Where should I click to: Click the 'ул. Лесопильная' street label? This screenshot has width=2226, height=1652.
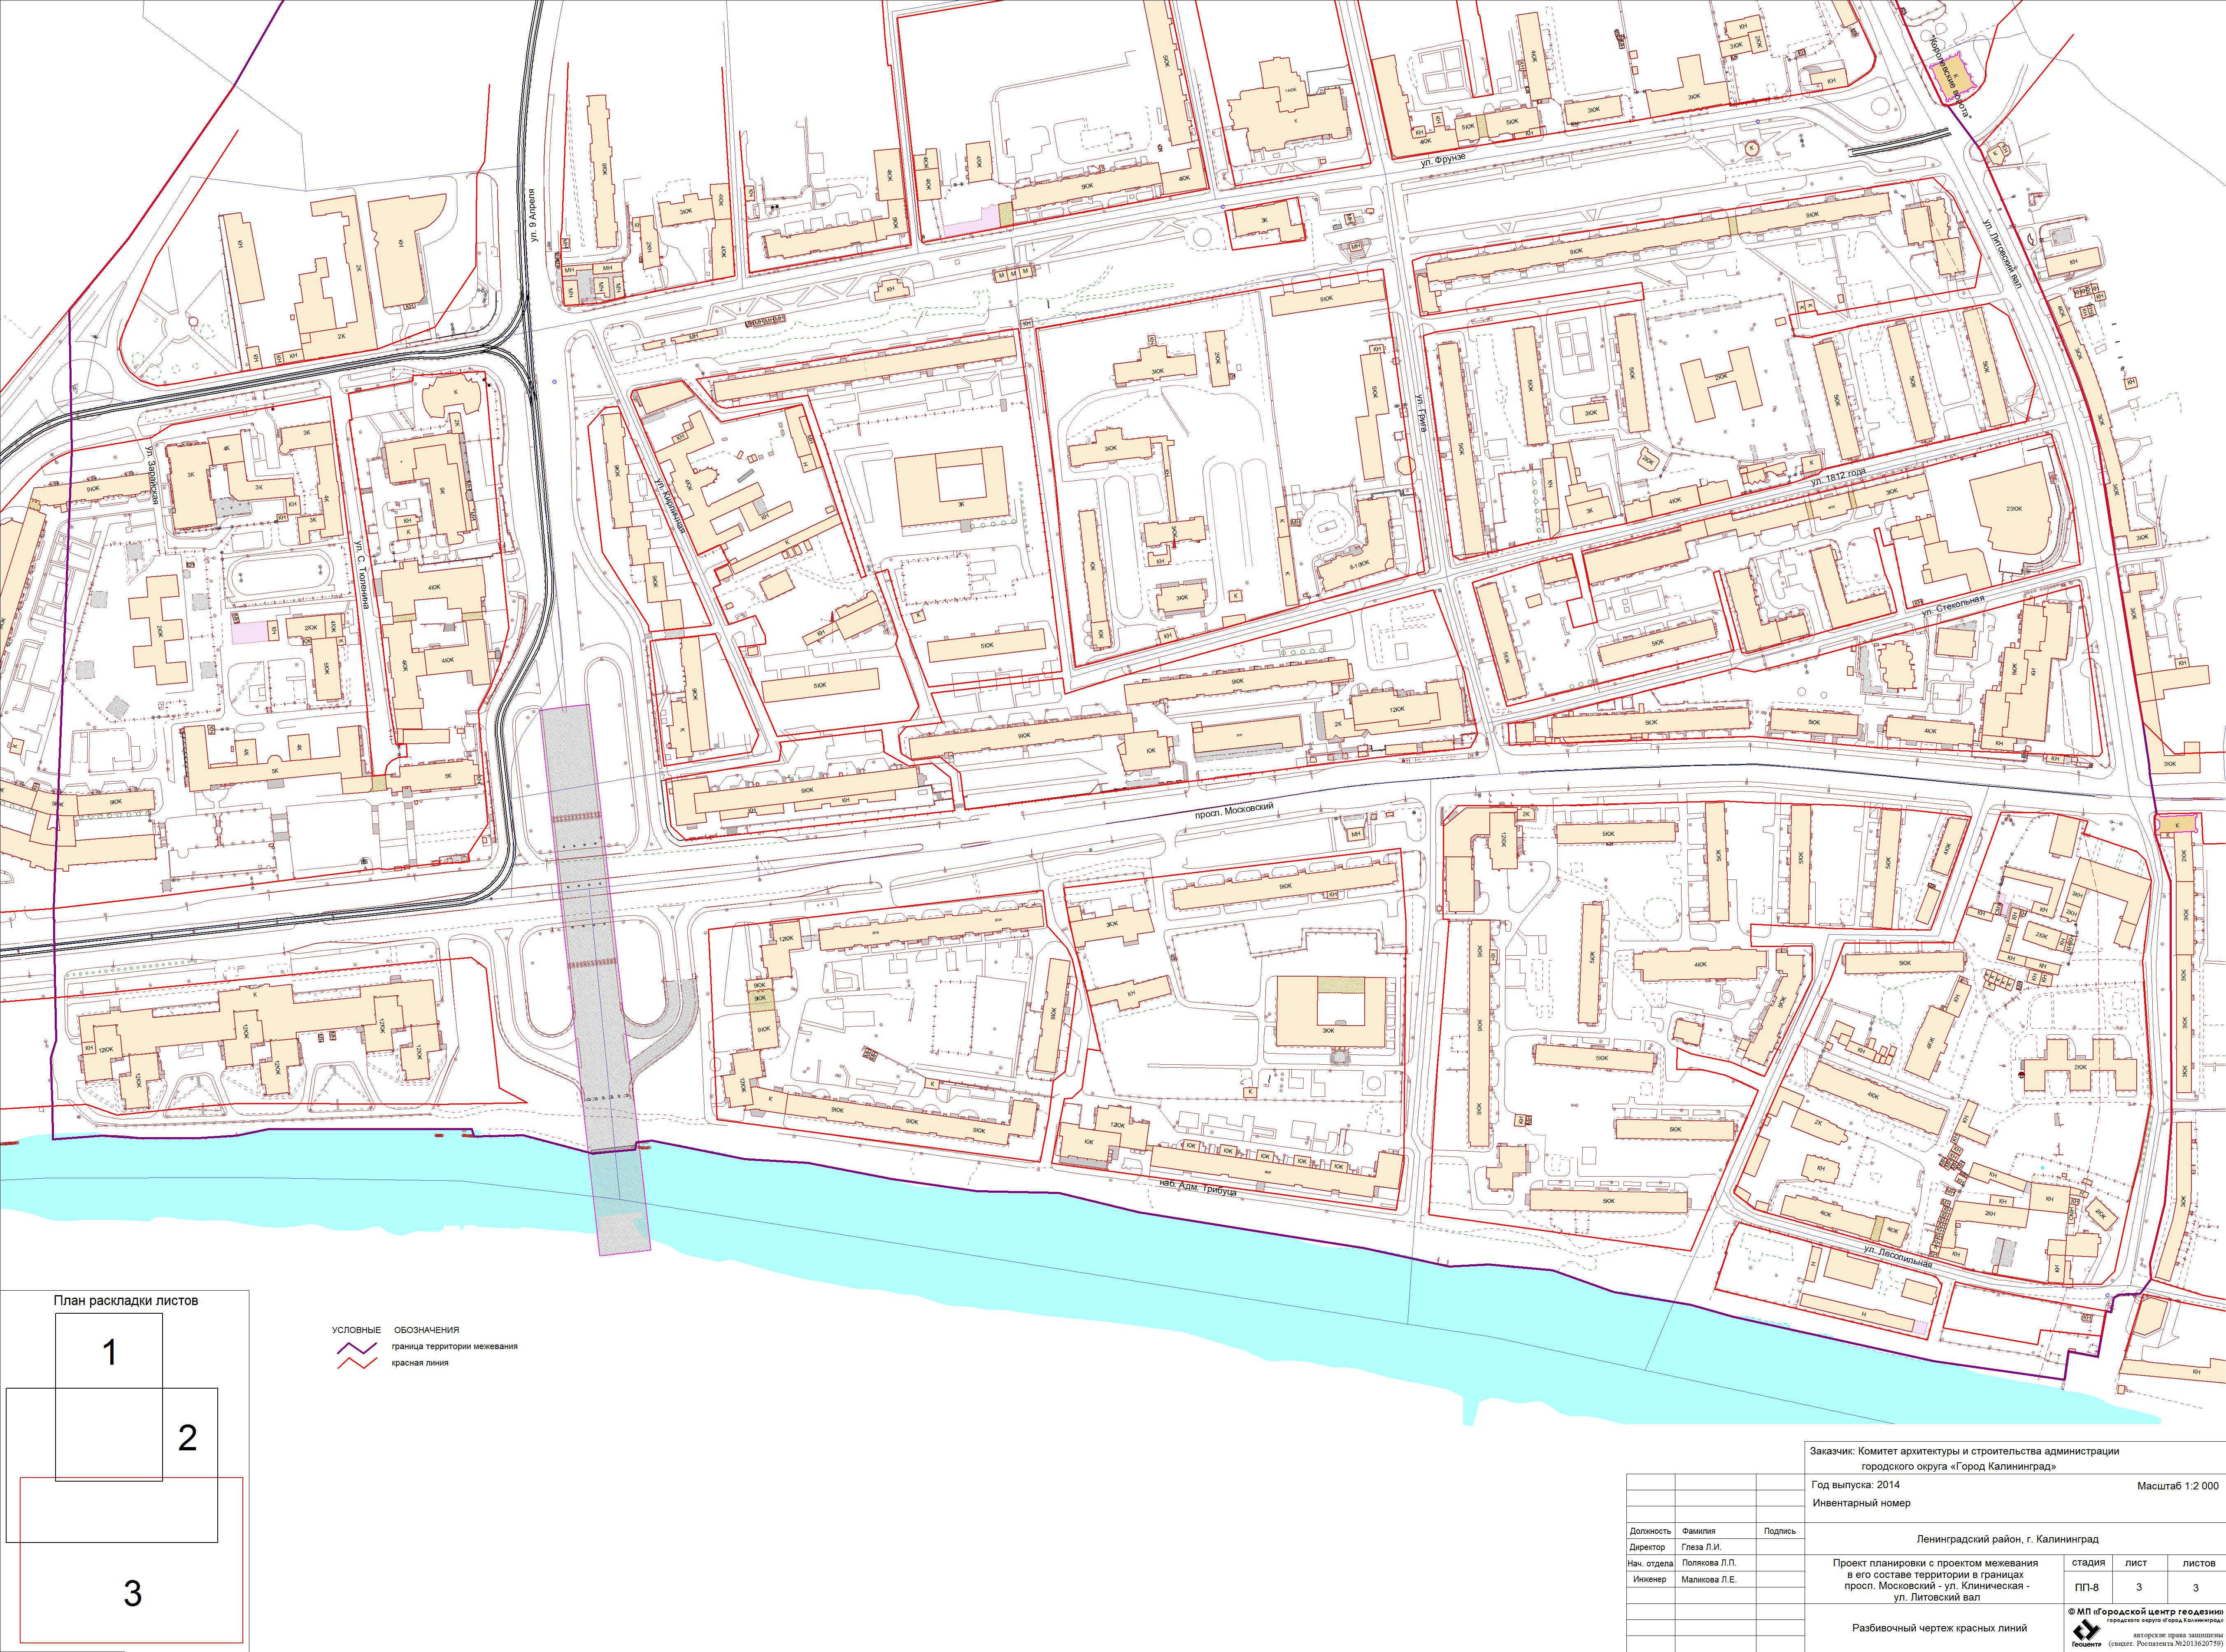[1897, 1257]
